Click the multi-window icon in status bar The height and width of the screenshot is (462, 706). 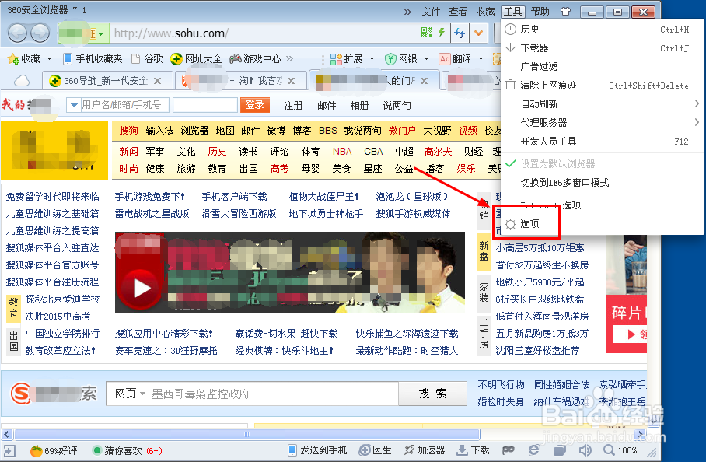point(559,450)
